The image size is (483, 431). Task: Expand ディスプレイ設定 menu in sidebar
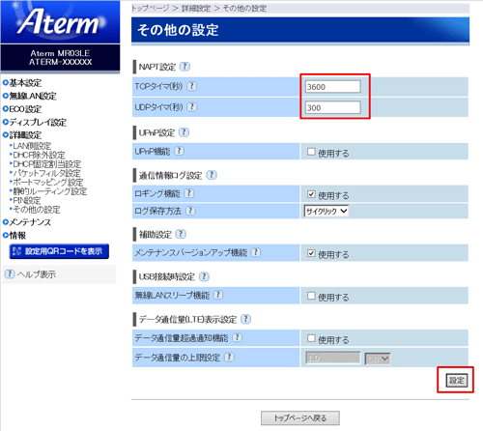click(35, 123)
